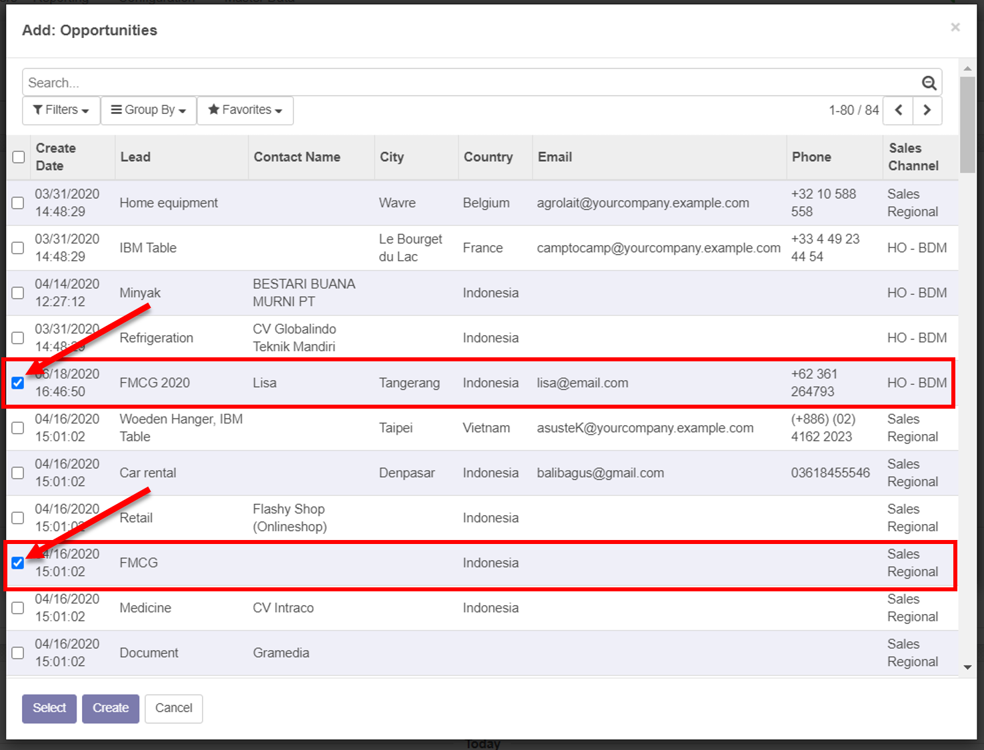Viewport: 984px width, 750px height.
Task: Open the Medicine lead
Action: tap(145, 608)
